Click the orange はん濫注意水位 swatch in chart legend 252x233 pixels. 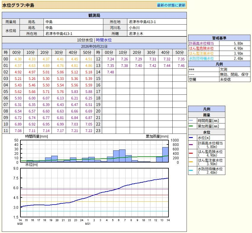191,162
